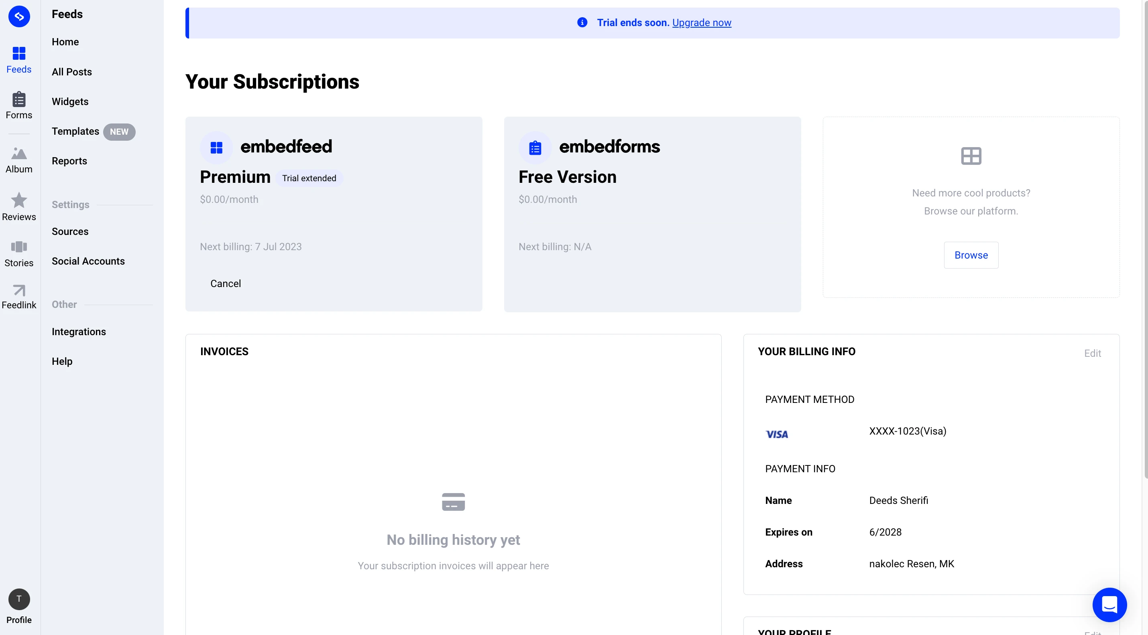The height and width of the screenshot is (635, 1148).
Task: Click the name Deeds Sherifi
Action: point(898,501)
